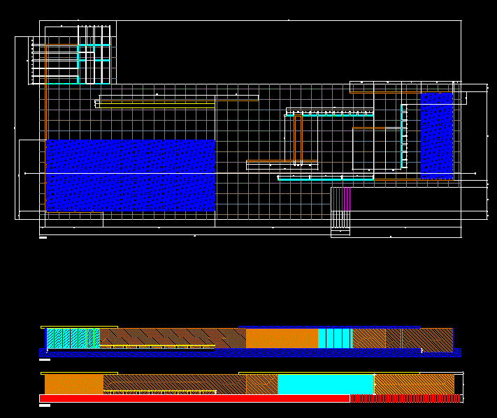Pick the magenta stair tread lines in plan
The width and height of the screenshot is (497, 418).
[340, 199]
